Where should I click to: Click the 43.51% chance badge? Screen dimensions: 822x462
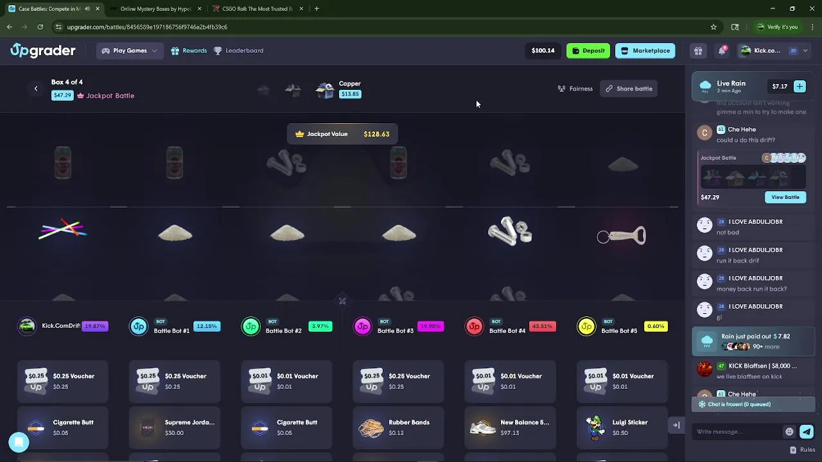point(543,326)
